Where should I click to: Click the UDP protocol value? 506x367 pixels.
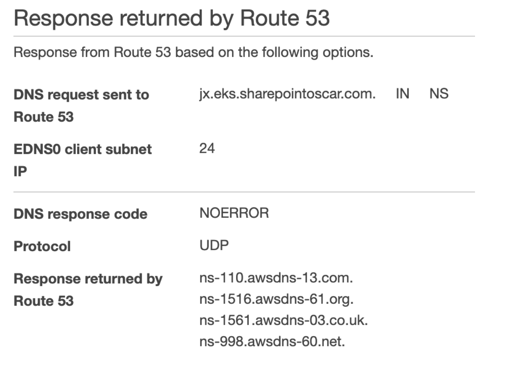[214, 245]
